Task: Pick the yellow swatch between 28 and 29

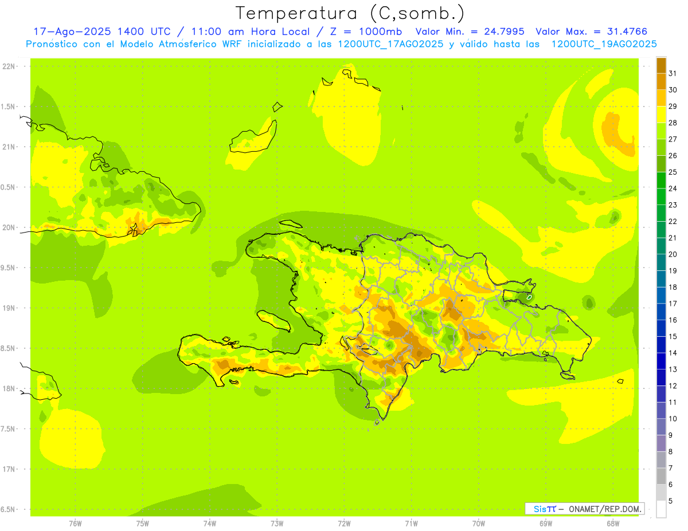Action: (661, 115)
